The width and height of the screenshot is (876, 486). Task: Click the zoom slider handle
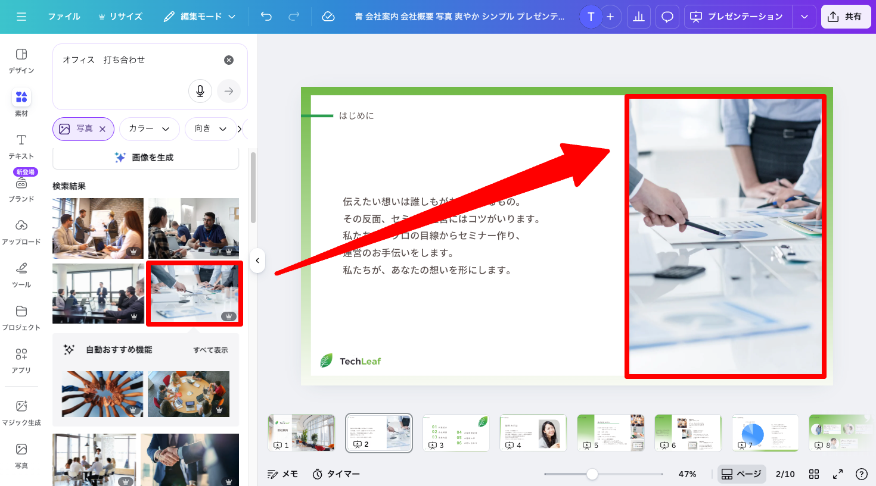pos(592,474)
